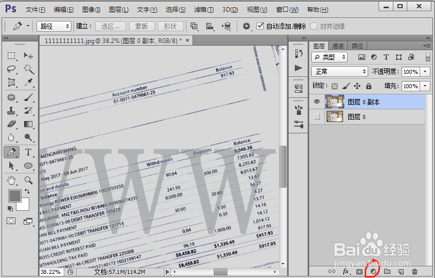Select the Dodge tool
This screenshot has height=278, width=435.
pos(28,137)
